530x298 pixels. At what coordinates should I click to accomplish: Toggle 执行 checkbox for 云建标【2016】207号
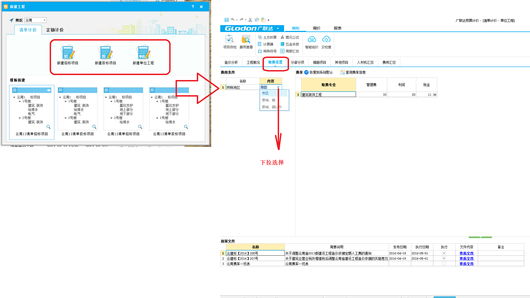pos(444,258)
